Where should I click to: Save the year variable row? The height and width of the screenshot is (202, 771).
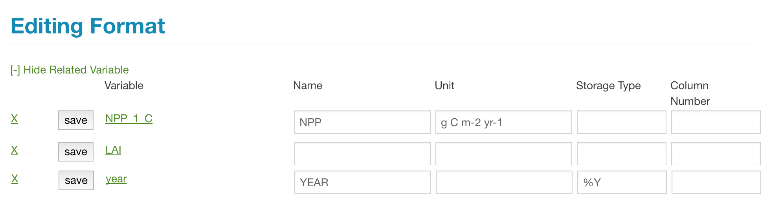(76, 180)
